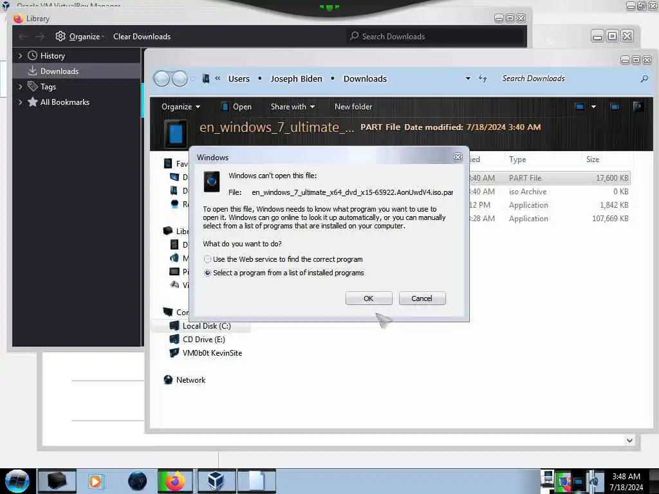Select the Application 107,669 KB row
The width and height of the screenshot is (659, 494).
point(550,219)
